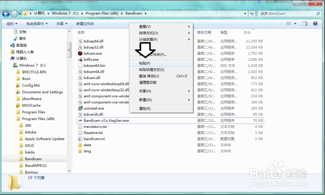The height and width of the screenshot is (195, 325).
Task: Select the bdfix.exe tool icon
Action: [80, 59]
